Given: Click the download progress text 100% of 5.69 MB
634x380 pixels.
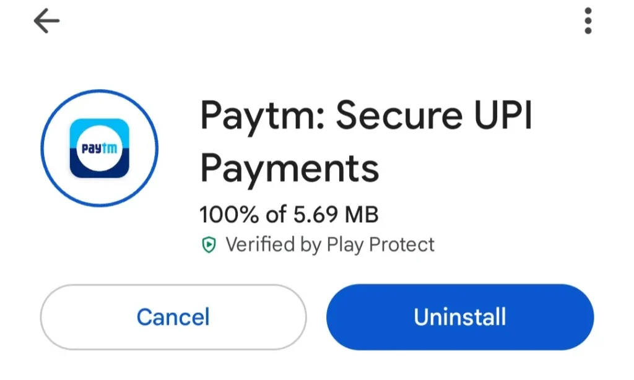Looking at the screenshot, I should pos(289,214).
